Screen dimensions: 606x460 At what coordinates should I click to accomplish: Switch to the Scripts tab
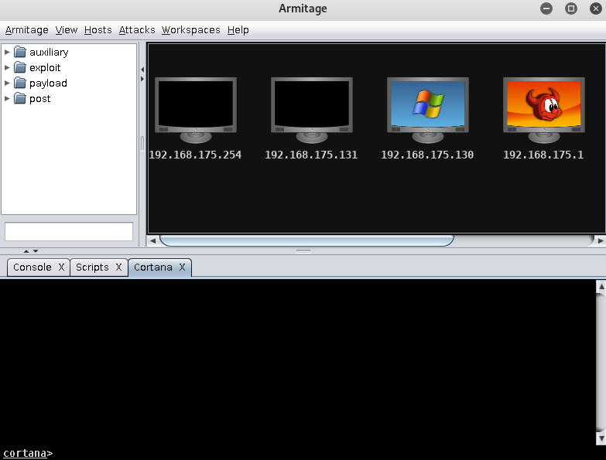click(92, 267)
